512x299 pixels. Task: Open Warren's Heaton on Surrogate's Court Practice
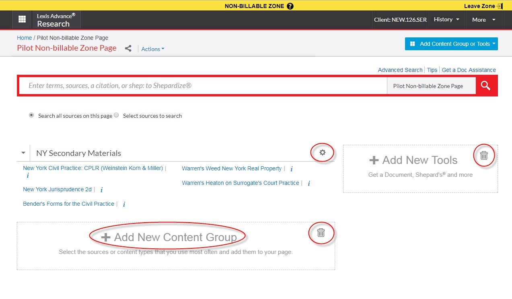coord(241,183)
